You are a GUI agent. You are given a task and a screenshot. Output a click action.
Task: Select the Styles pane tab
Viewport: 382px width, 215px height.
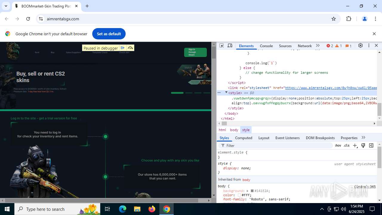pos(224,138)
